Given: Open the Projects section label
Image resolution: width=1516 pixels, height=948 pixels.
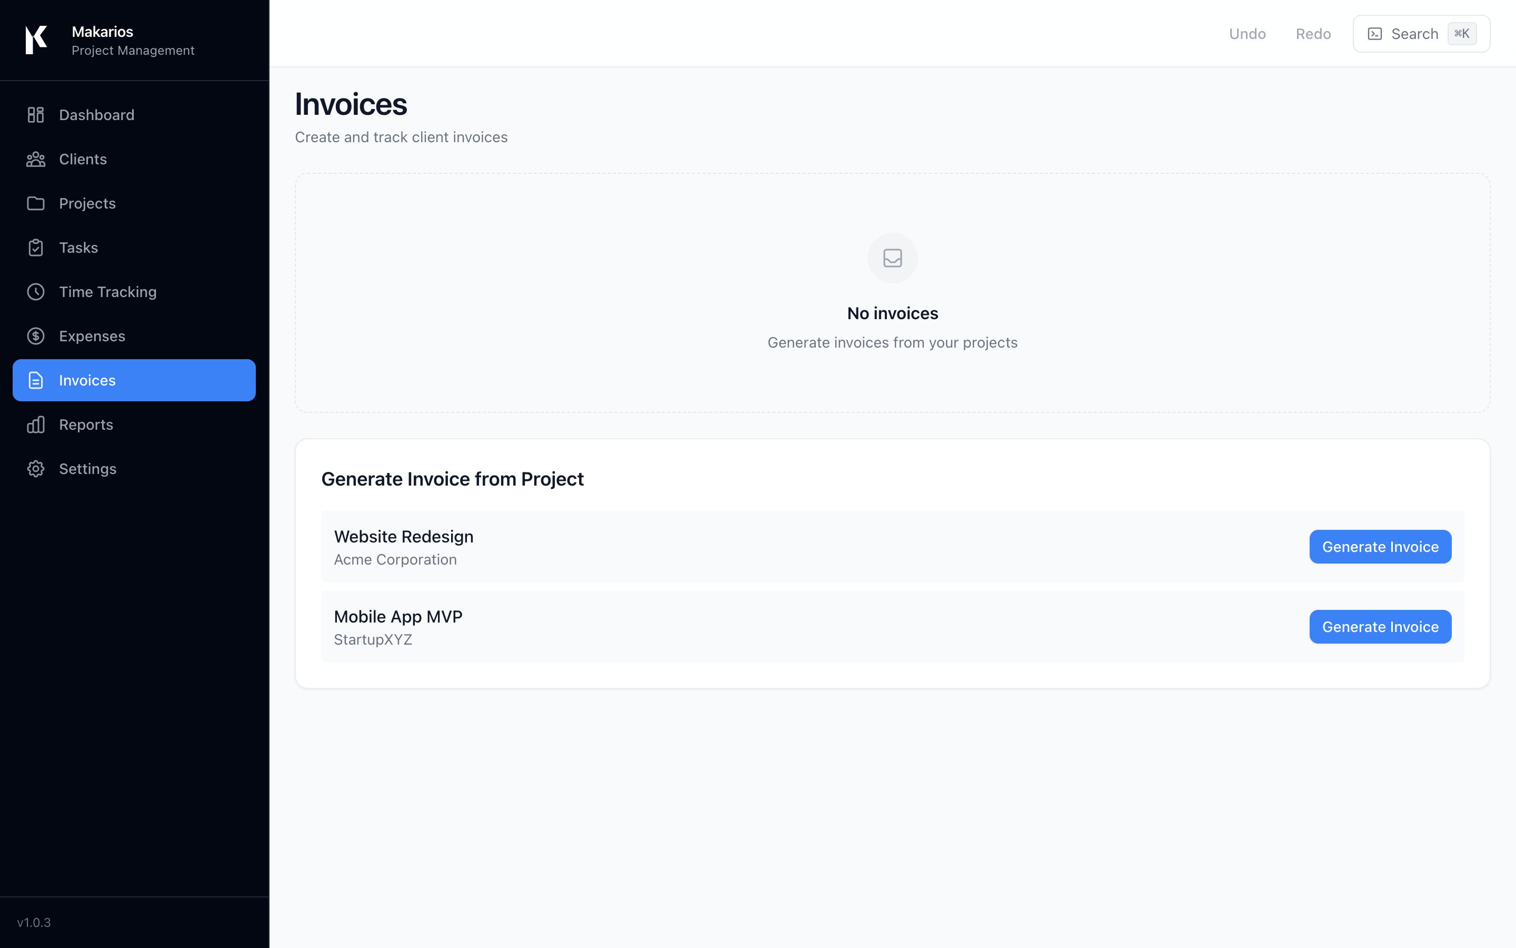Looking at the screenshot, I should [x=87, y=203].
